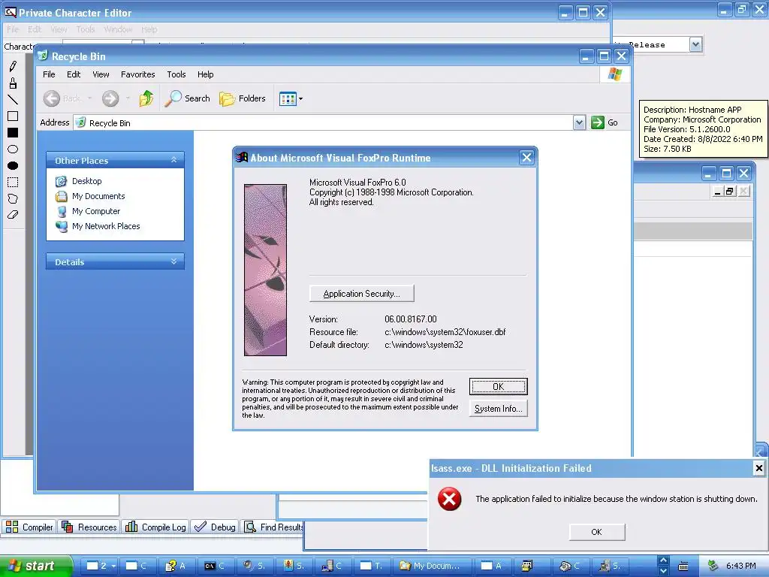This screenshot has height=577, width=769.
Task: Open the grouped taskbar button labeled 2
Action: click(x=98, y=566)
